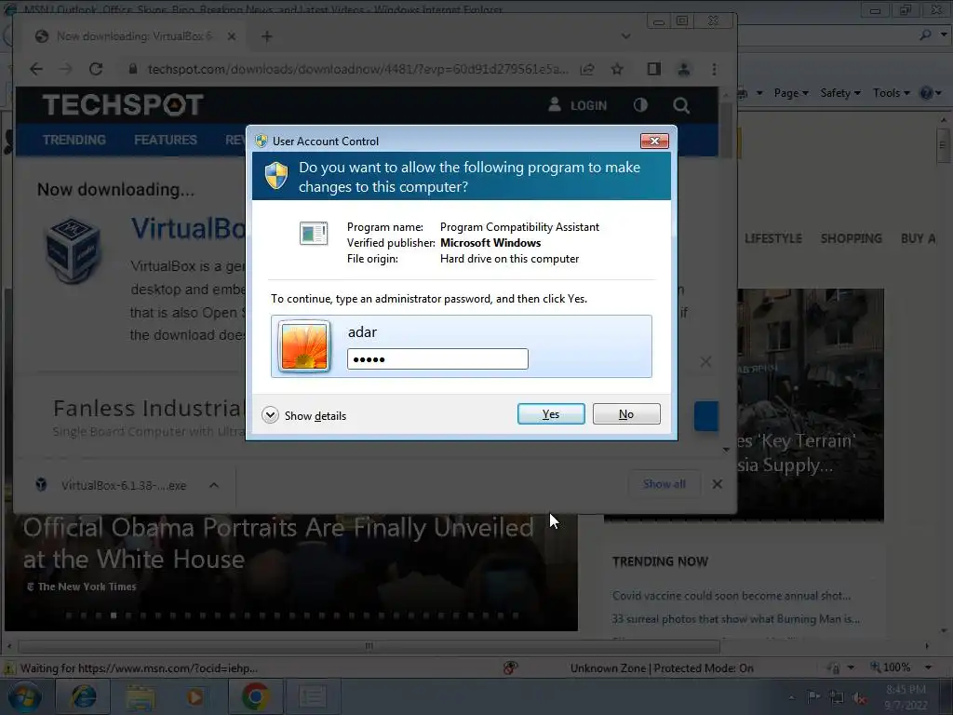This screenshot has width=953, height=715.
Task: Click muted volume icon in tray
Action: coord(859,697)
